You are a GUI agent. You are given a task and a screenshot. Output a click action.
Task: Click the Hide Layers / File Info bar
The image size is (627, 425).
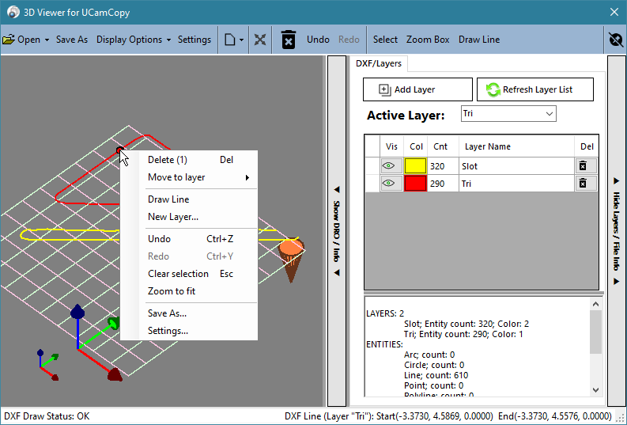[x=616, y=231]
